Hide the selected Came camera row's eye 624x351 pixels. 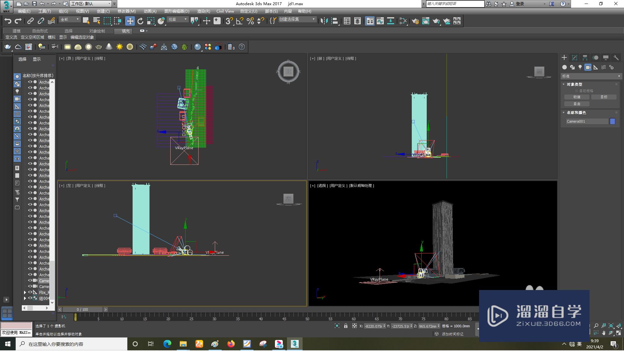[x=30, y=281]
